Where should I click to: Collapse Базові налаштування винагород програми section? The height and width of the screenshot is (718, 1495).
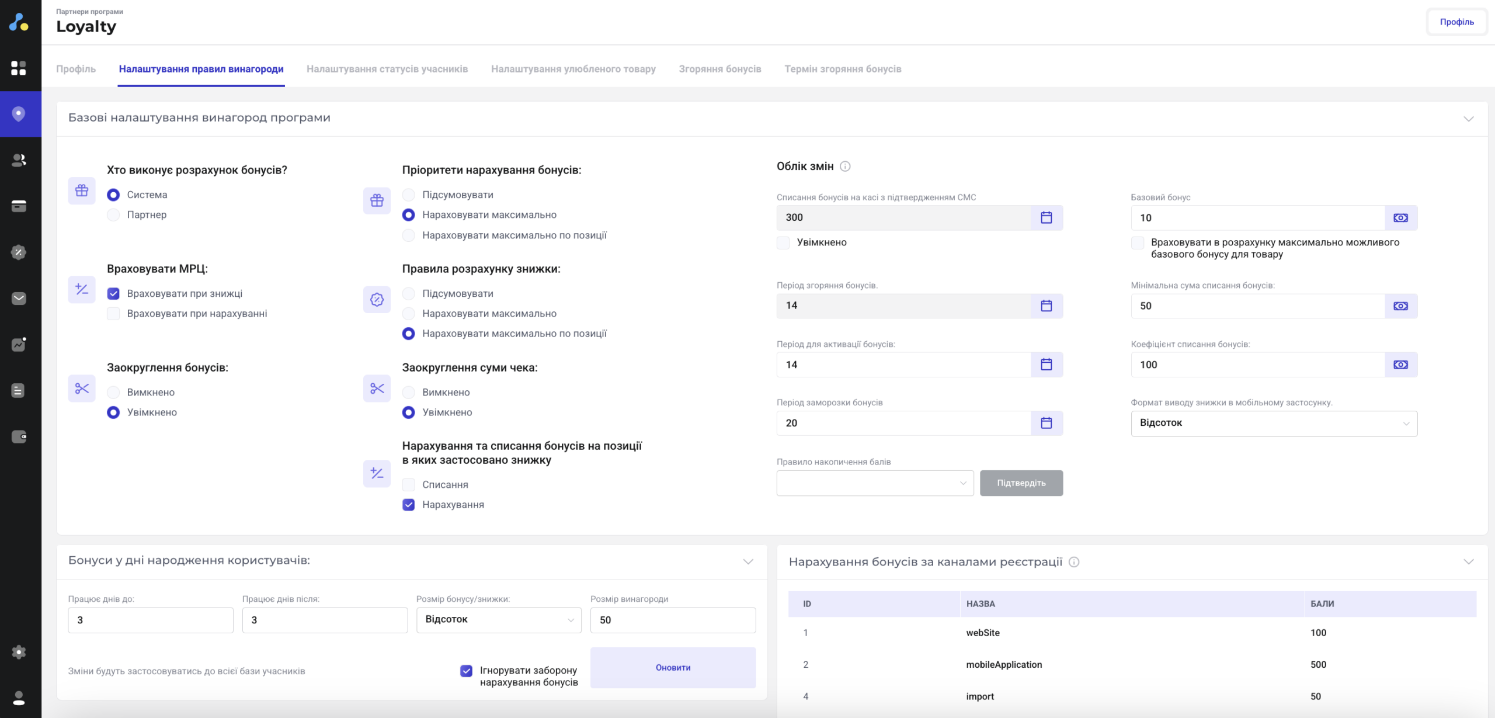(x=1468, y=119)
